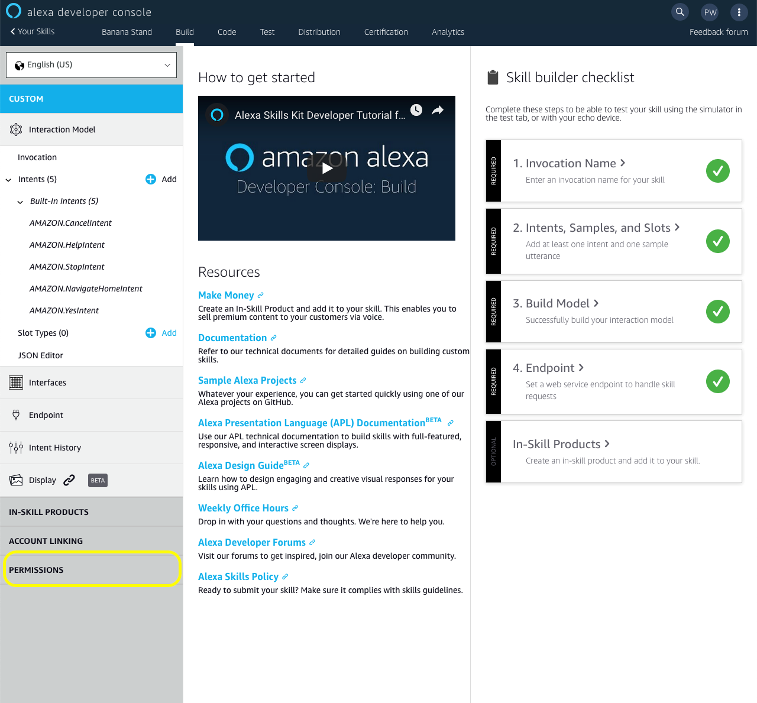Open the Make Money resource link
Image resolution: width=757 pixels, height=703 pixels.
[226, 295]
